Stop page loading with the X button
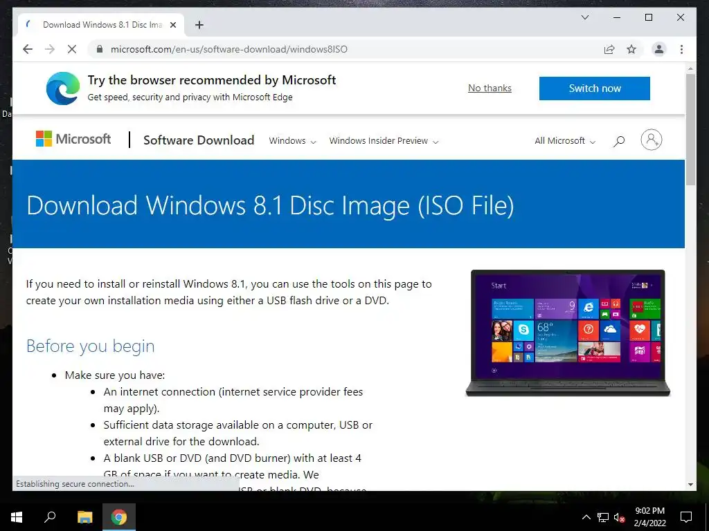The height and width of the screenshot is (531, 709). coord(72,49)
